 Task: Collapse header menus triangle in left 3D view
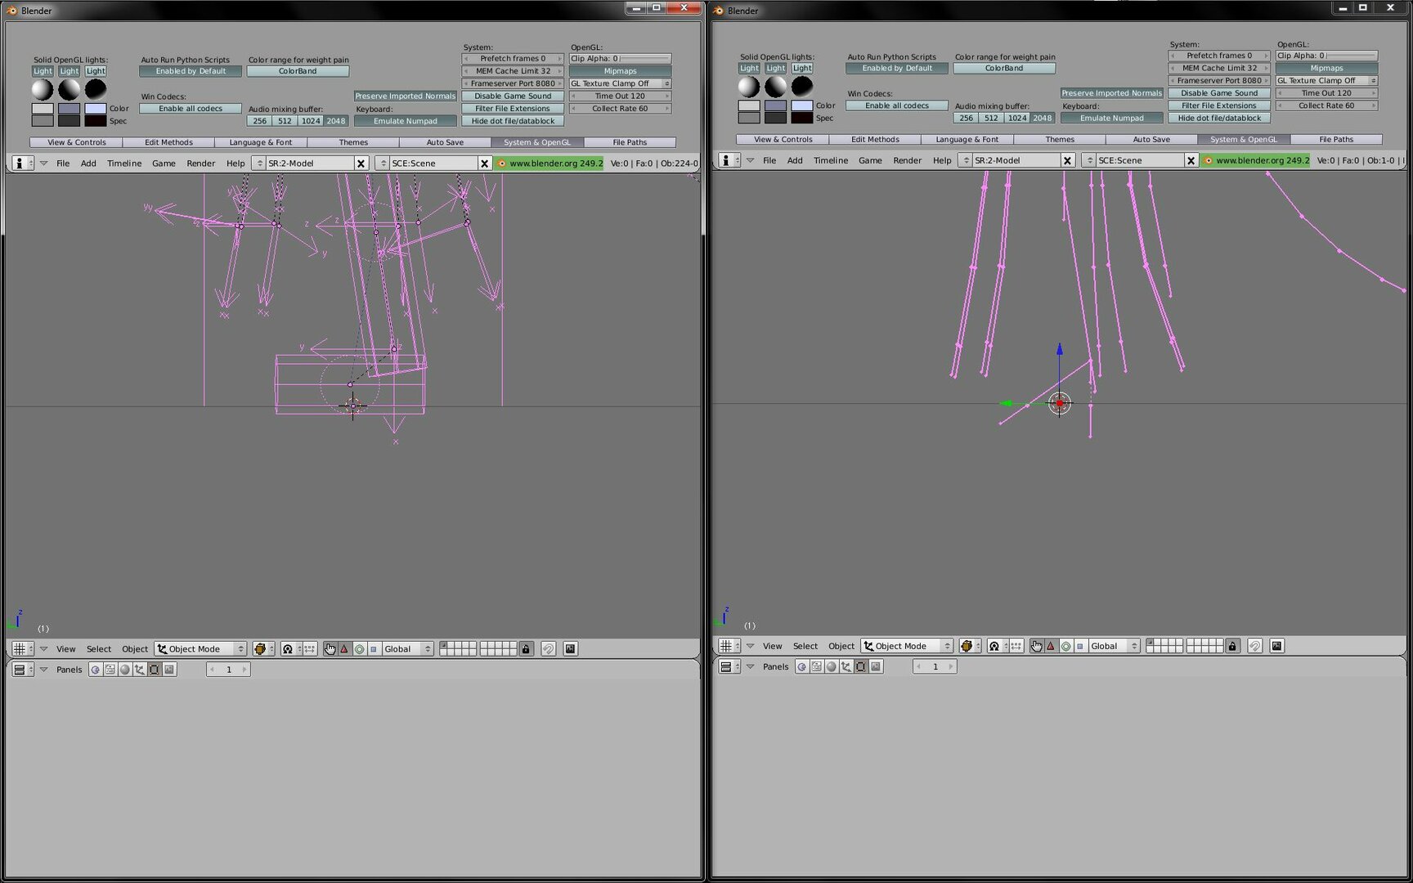click(x=44, y=648)
